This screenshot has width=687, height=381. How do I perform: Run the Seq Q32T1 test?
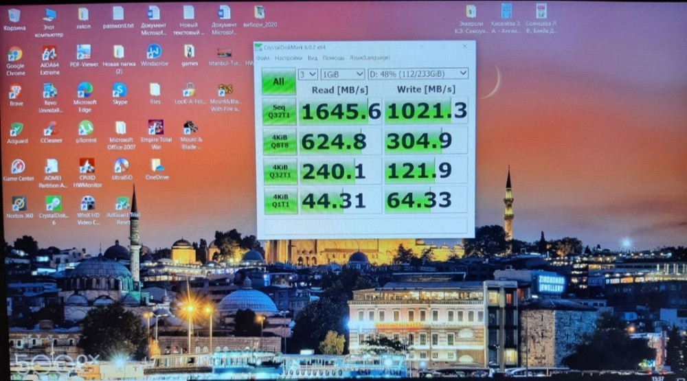click(279, 111)
